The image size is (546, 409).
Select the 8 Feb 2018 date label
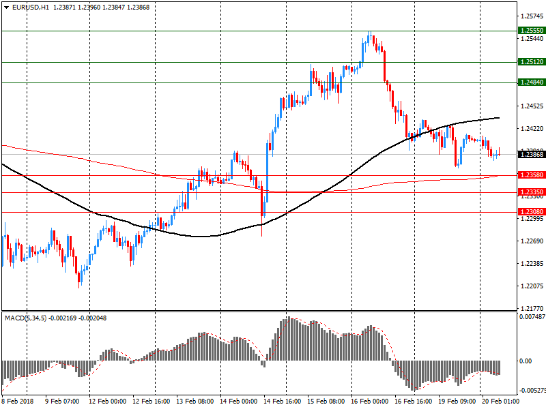click(18, 402)
